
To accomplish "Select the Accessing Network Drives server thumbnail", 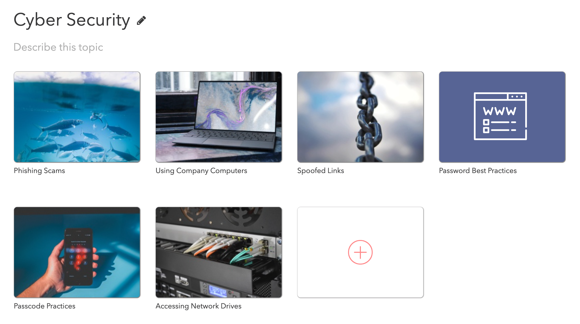I will pyautogui.click(x=219, y=252).
